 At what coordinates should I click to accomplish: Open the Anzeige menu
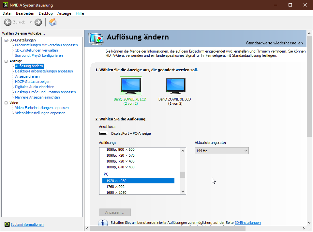(x=64, y=13)
